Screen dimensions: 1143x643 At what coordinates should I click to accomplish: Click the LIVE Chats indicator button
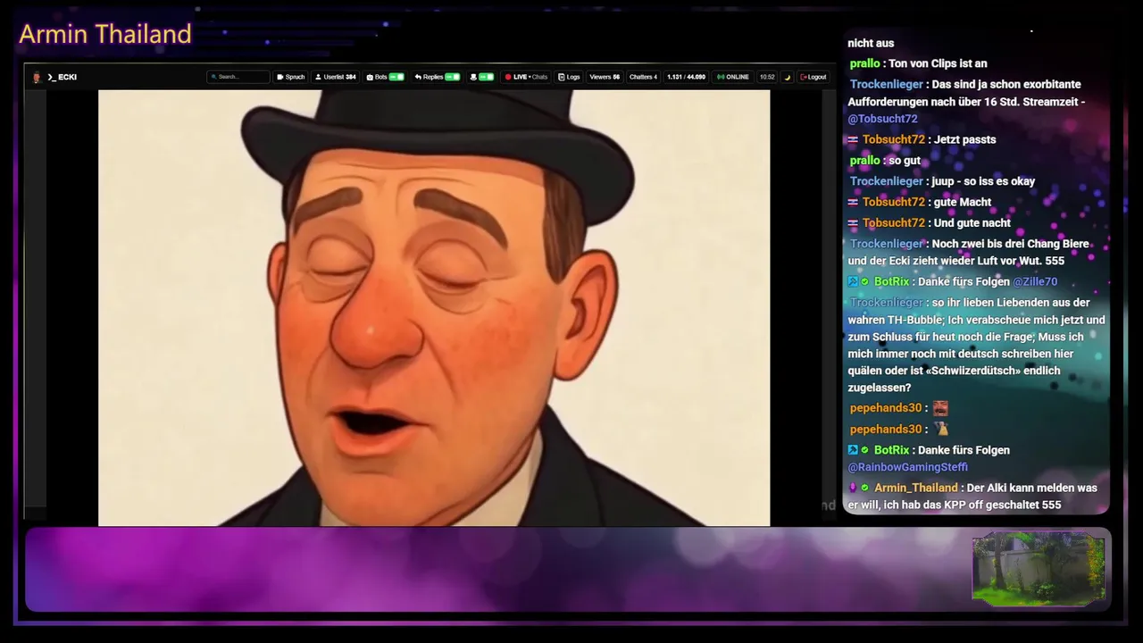point(526,77)
